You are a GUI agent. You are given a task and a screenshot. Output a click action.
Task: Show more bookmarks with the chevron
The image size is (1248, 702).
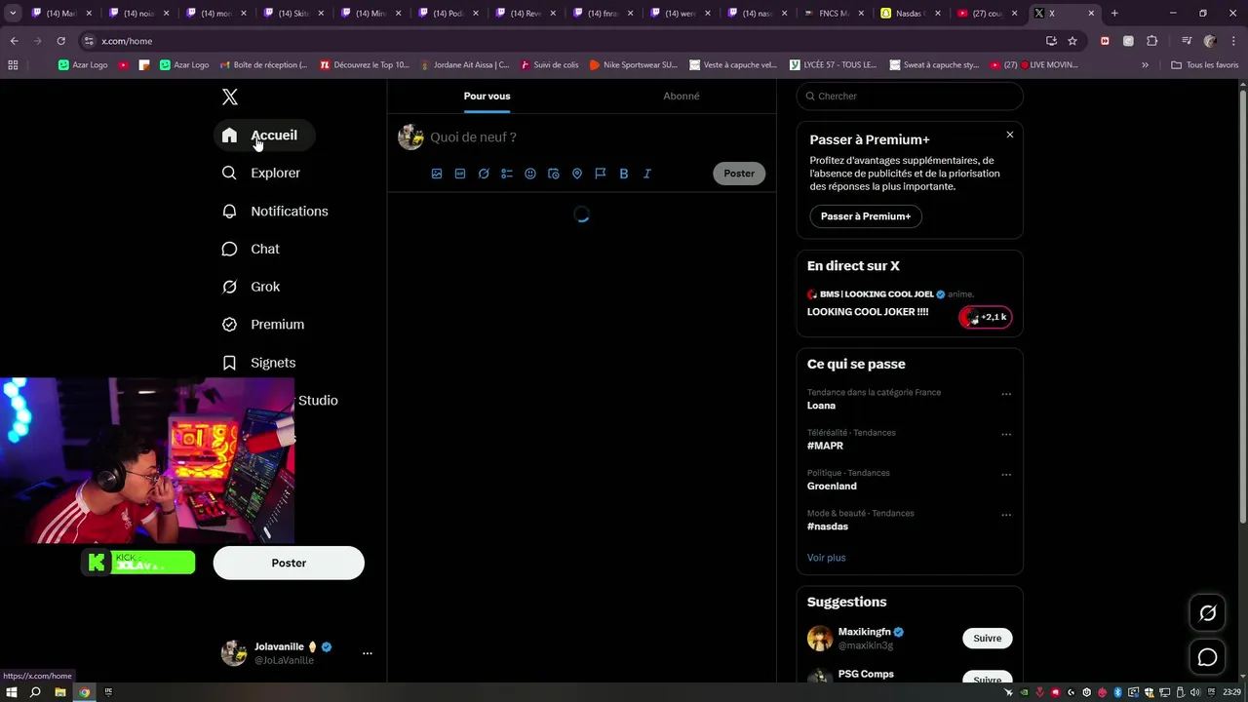(x=1145, y=65)
